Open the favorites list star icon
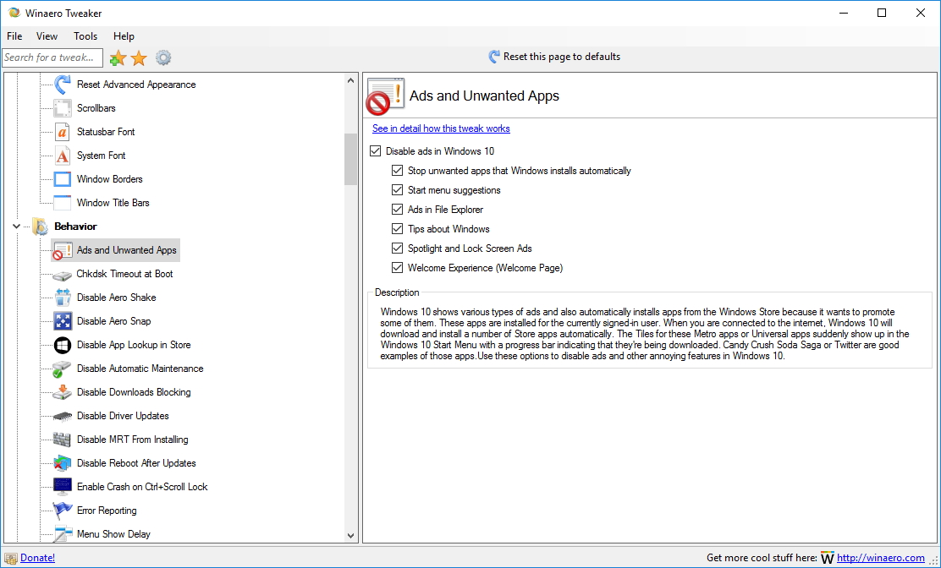Image resolution: width=941 pixels, height=568 pixels. click(139, 57)
